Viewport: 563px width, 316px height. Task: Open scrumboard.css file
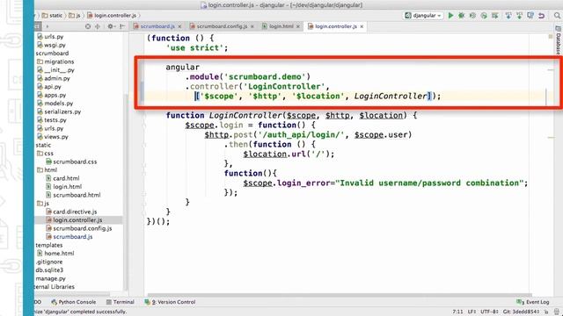click(x=71, y=162)
